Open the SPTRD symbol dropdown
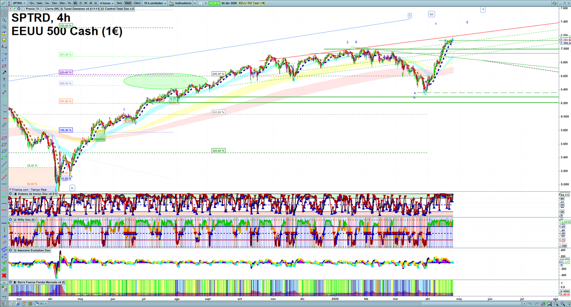Screen dimensions: 571x307 [x=19, y=3]
